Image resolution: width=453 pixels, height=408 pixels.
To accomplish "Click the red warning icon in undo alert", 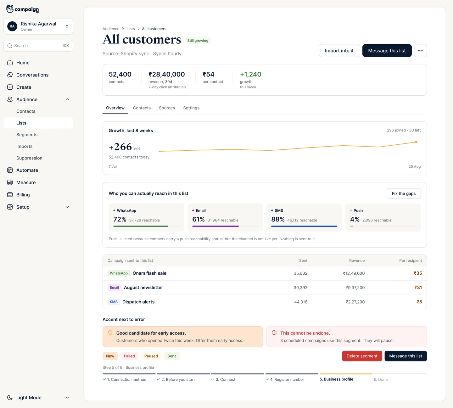I will tap(274, 333).
